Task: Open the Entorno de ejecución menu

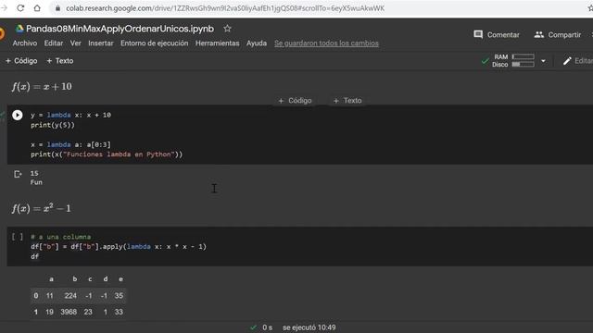Action: point(155,43)
